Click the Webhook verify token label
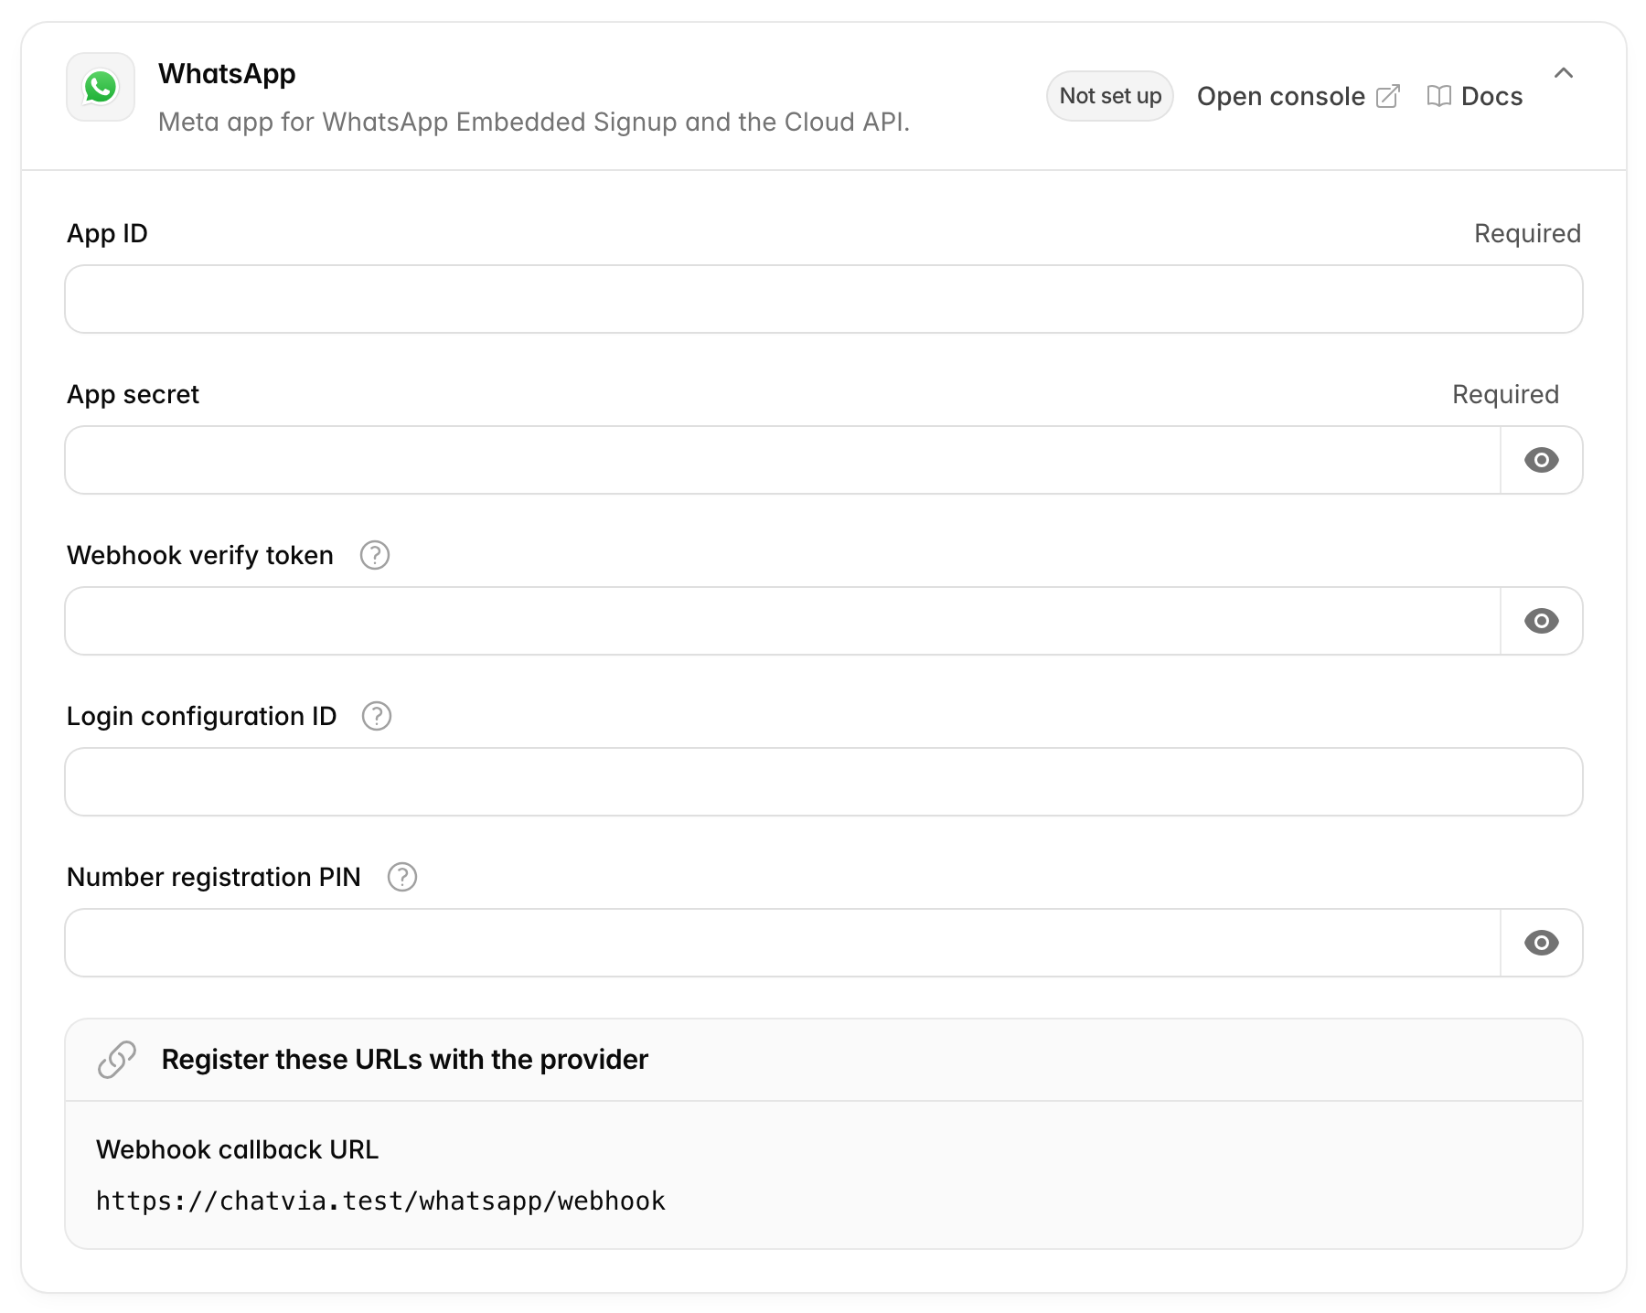The image size is (1646, 1313). coord(199,555)
